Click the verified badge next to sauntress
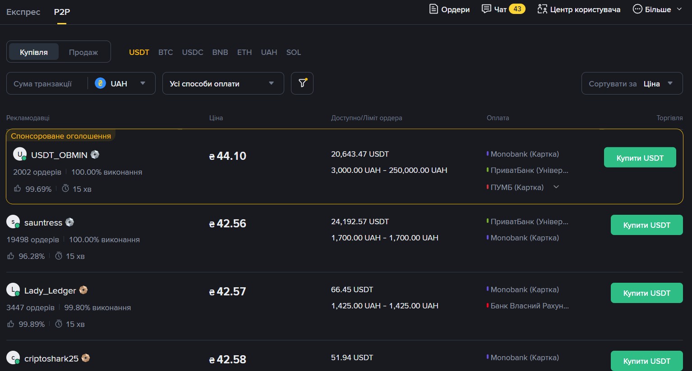692x371 pixels. (69, 222)
